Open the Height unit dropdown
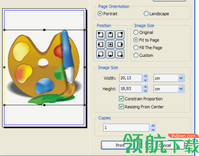Viewport: 199px width, 156px height. pyautogui.click(x=181, y=89)
